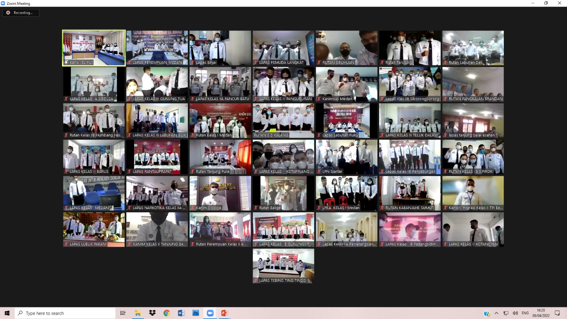Open the notification action center

pos(557,313)
